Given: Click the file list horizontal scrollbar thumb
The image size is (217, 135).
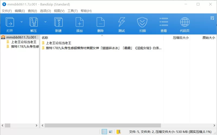Looking at the screenshot, I should (103, 125).
